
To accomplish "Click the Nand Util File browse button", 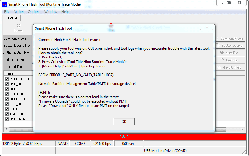I will point(230,67).
